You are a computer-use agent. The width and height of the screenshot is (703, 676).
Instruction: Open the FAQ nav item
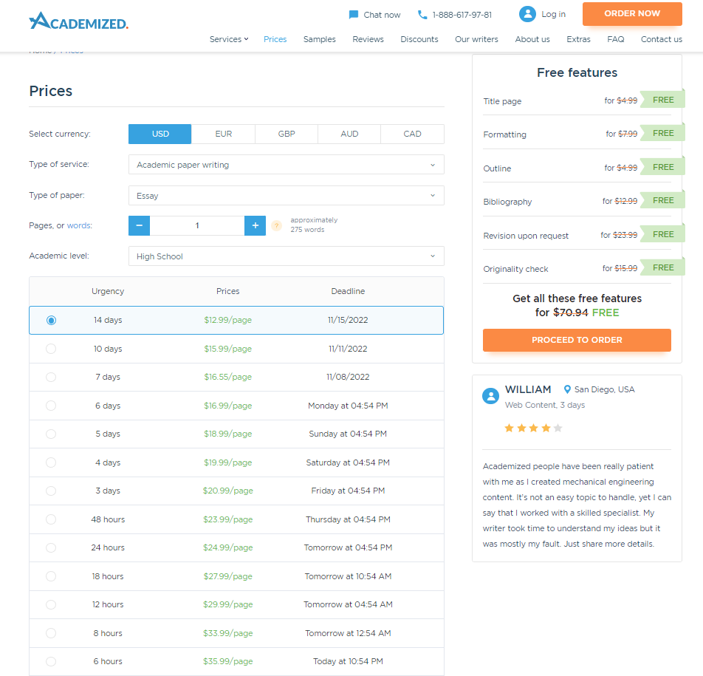click(x=616, y=39)
